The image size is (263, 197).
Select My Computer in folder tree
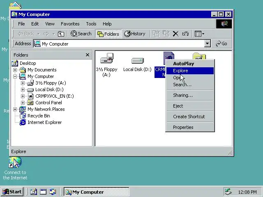pos(41,76)
